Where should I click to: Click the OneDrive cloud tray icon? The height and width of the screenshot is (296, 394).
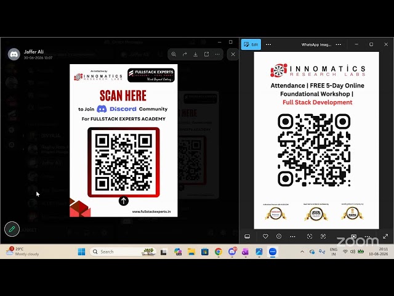312,252
